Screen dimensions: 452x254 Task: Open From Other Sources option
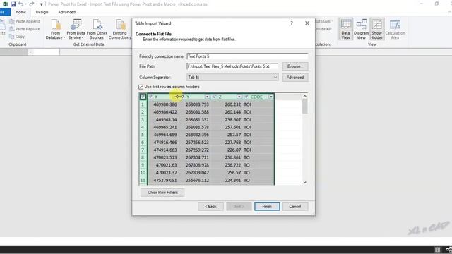click(97, 29)
